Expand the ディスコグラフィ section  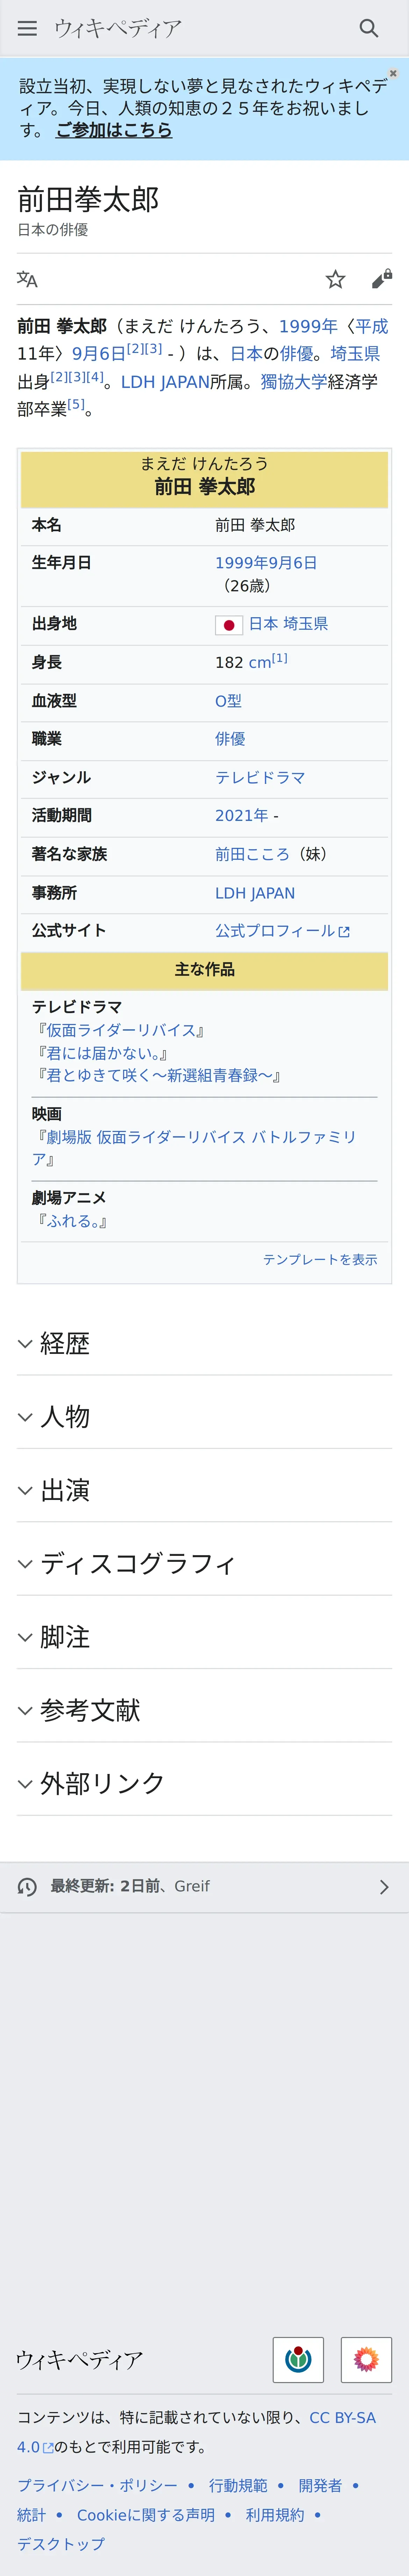point(137,1563)
